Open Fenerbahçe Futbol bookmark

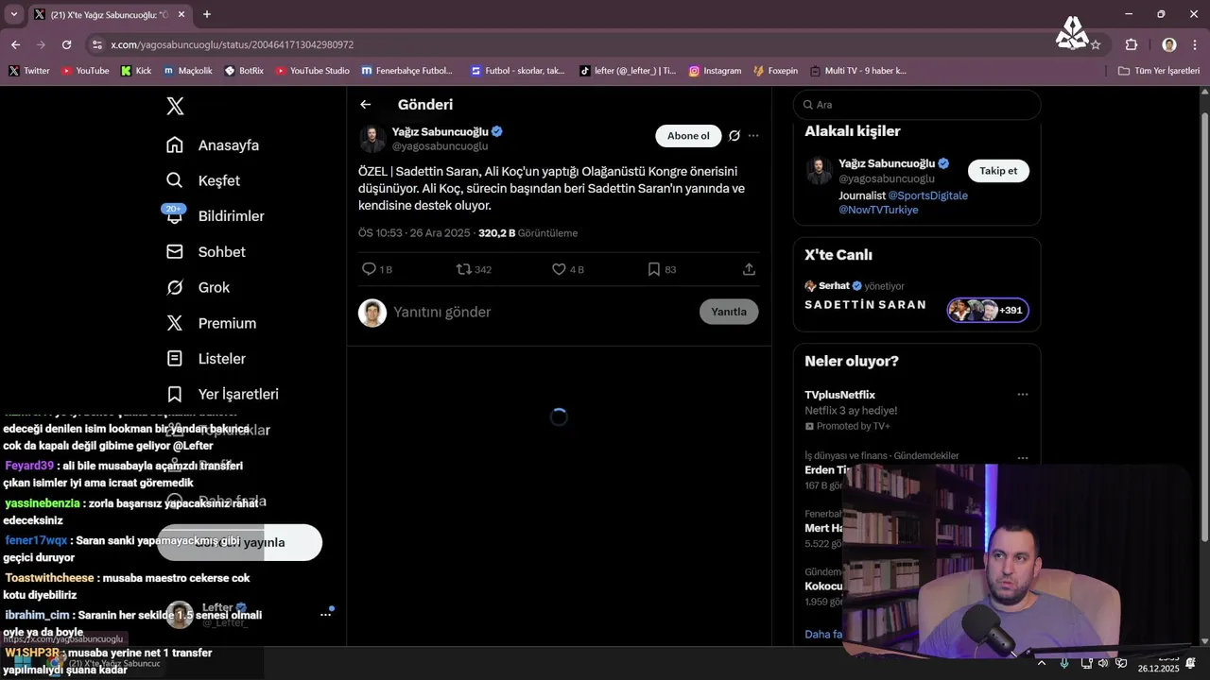click(406, 71)
